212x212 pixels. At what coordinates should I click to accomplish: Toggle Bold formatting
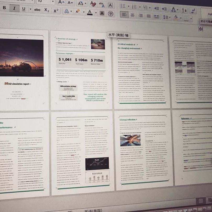coord(4,8)
